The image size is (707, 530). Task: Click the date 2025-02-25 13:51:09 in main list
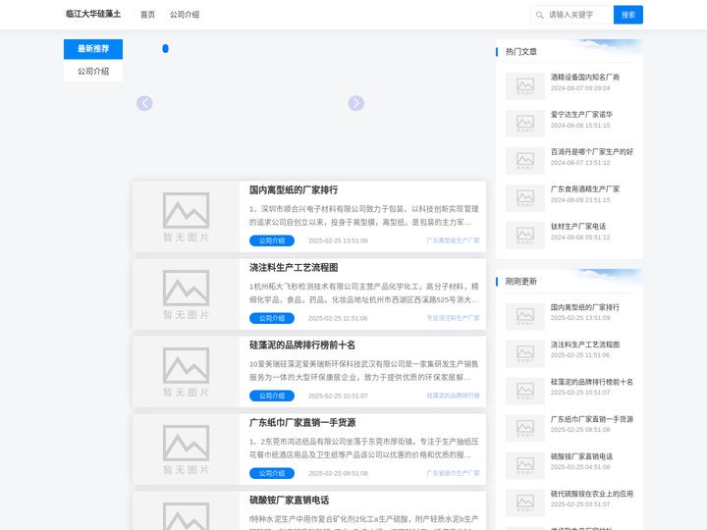point(338,241)
